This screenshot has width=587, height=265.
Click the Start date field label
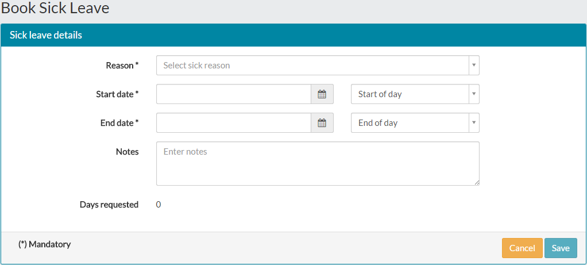point(117,94)
